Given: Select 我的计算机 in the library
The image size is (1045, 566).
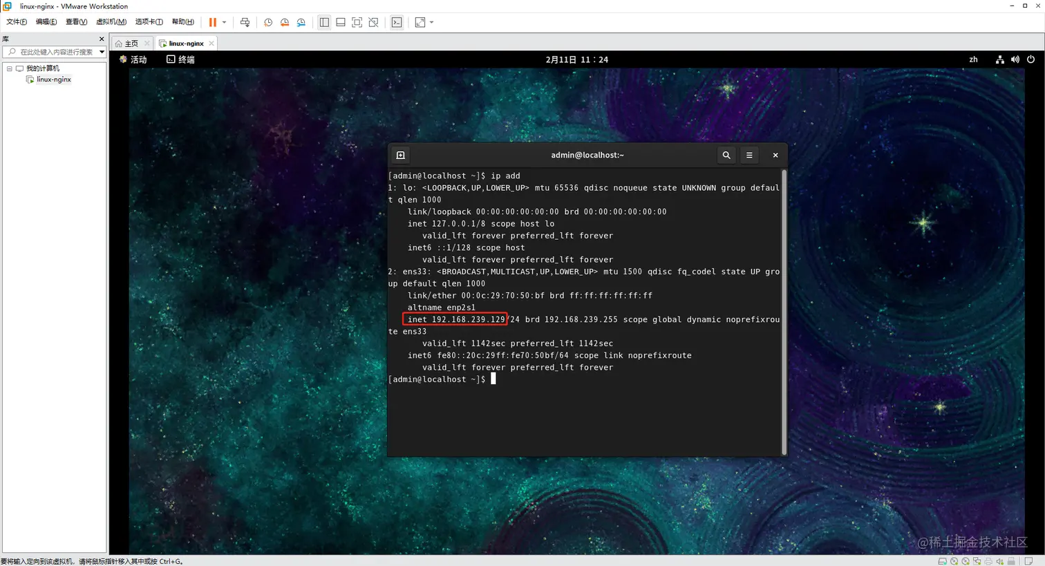Looking at the screenshot, I should (x=43, y=68).
